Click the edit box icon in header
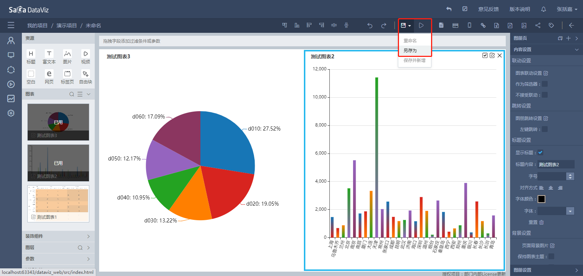The width and height of the screenshot is (583, 276). (465, 9)
